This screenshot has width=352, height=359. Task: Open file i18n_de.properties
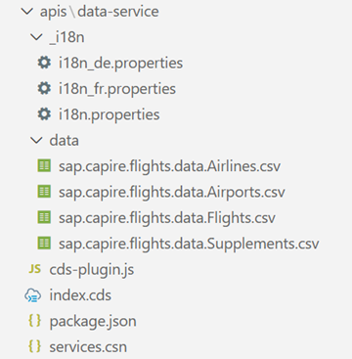(121, 63)
